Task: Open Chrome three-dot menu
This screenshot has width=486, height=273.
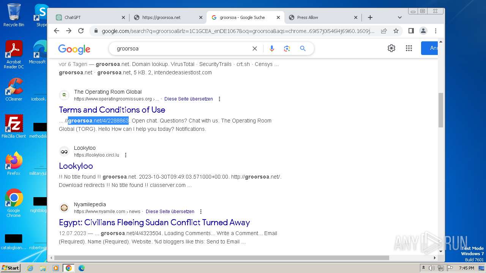Action: pos(436,31)
